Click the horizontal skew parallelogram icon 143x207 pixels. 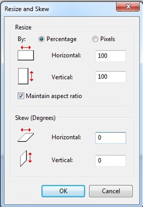[x=26, y=135]
